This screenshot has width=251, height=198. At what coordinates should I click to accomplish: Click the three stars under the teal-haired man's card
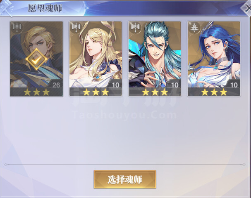point(155,92)
